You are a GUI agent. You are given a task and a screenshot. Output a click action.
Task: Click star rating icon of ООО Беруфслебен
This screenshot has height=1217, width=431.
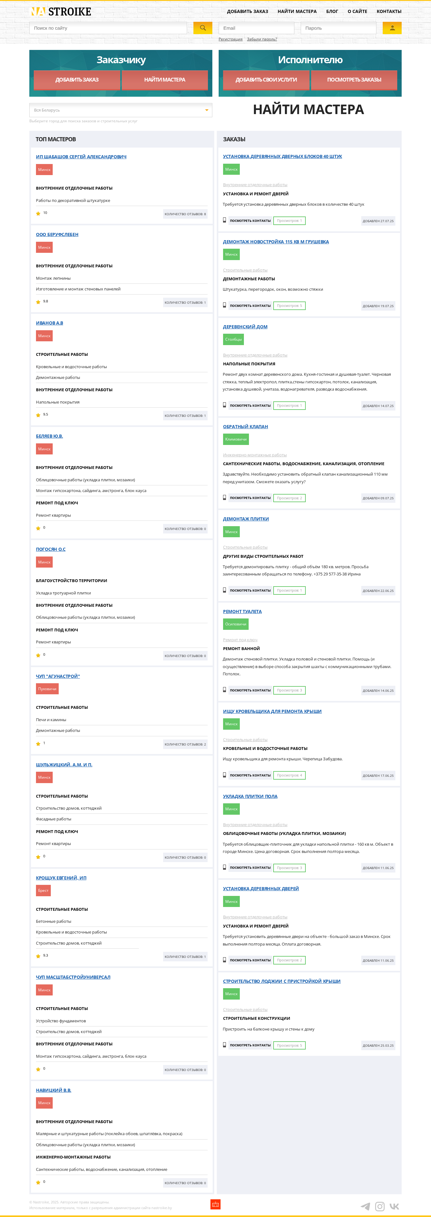[x=38, y=302]
